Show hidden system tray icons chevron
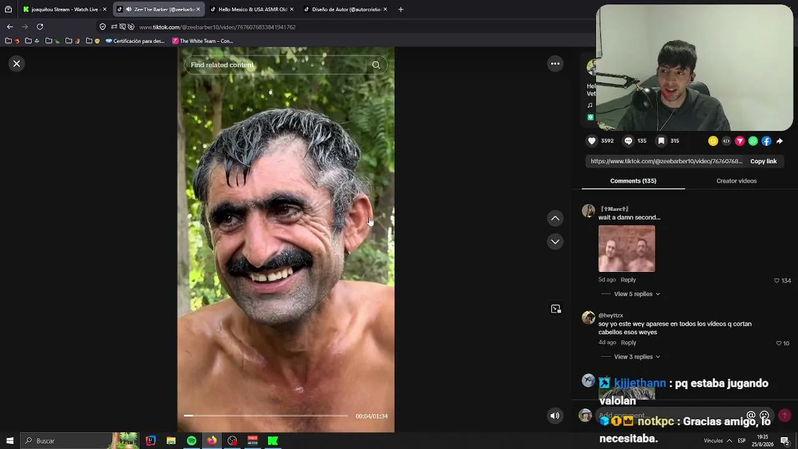Viewport: 798px width, 449px height. [729, 441]
